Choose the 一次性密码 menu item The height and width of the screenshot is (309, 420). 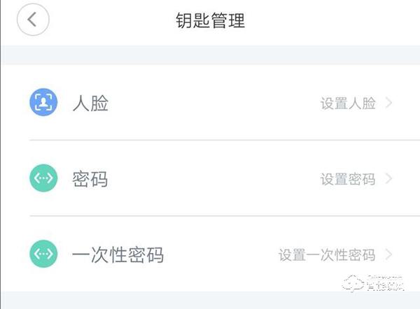(118, 254)
